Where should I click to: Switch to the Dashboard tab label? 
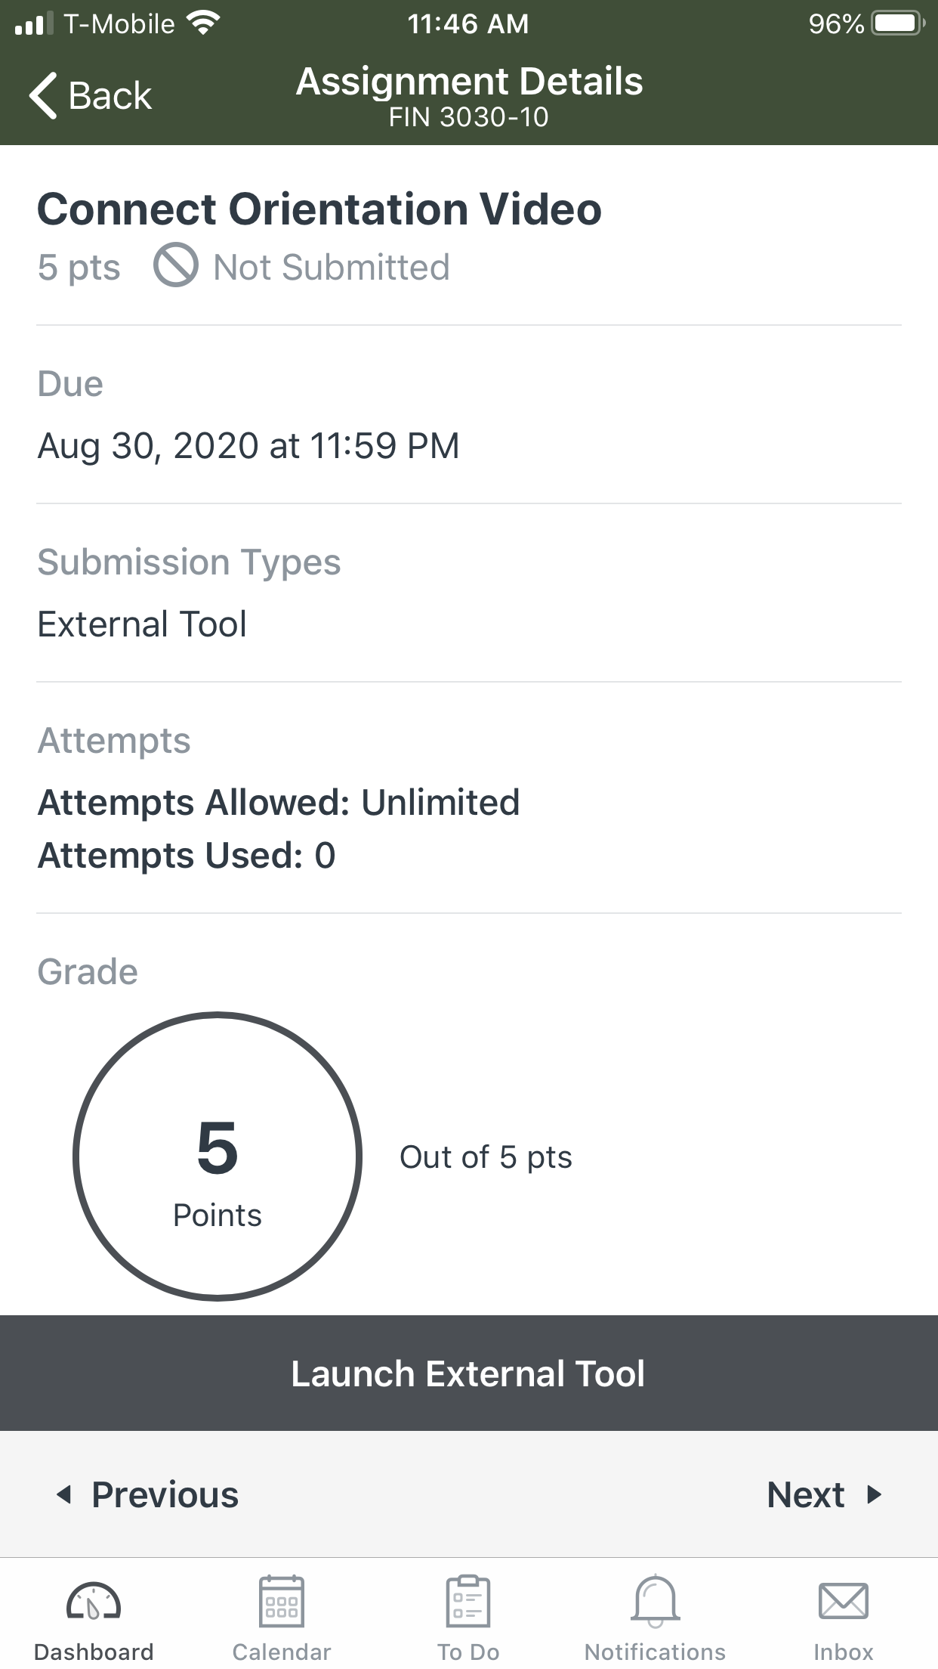coord(94,1652)
